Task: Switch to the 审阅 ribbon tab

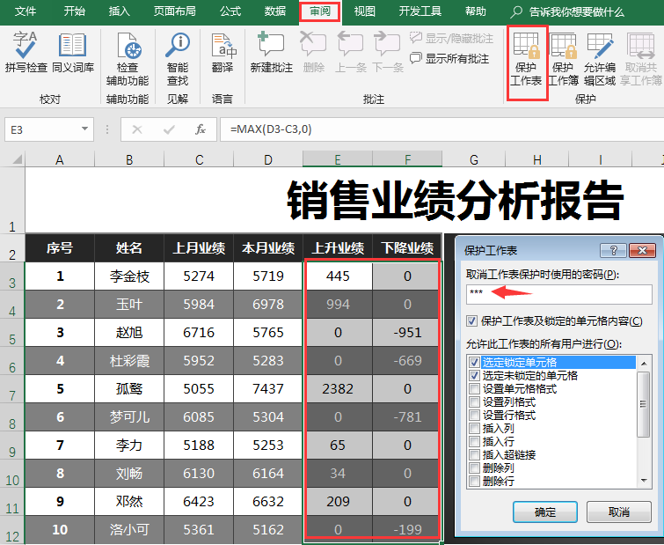Action: point(320,11)
